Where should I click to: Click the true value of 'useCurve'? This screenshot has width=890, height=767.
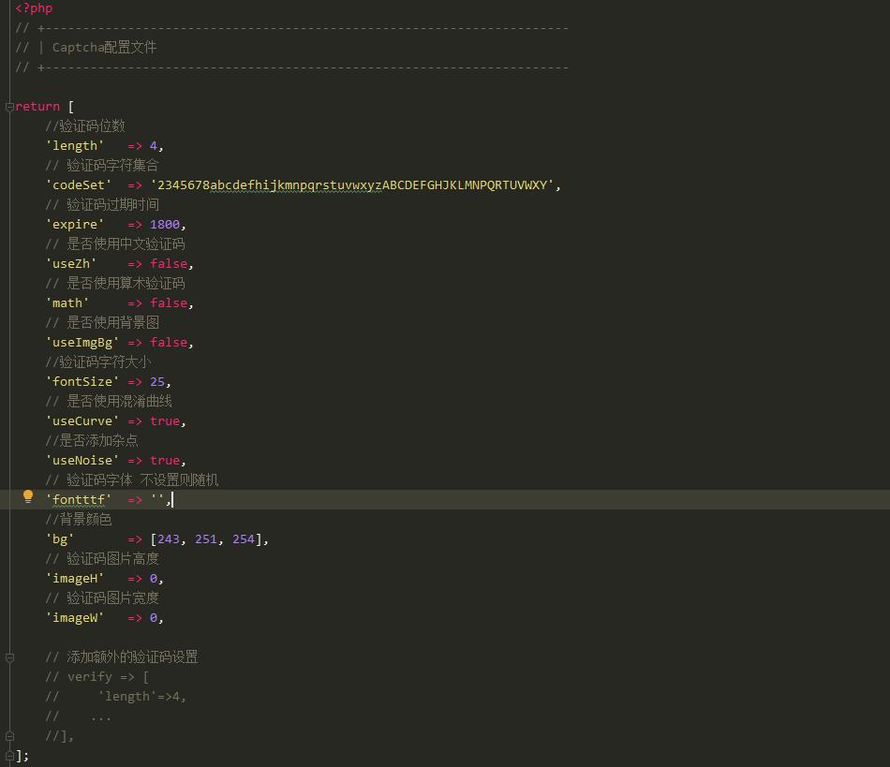point(165,420)
